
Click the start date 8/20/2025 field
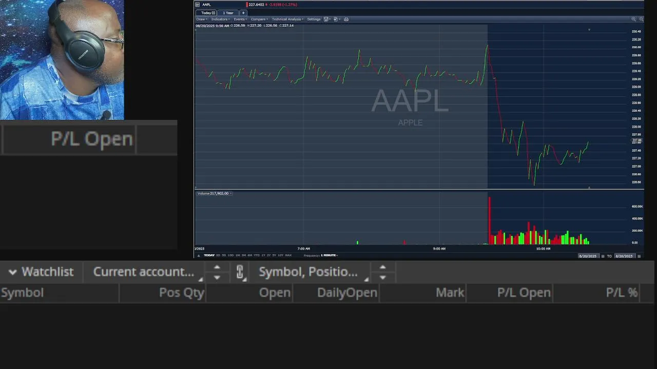588,256
